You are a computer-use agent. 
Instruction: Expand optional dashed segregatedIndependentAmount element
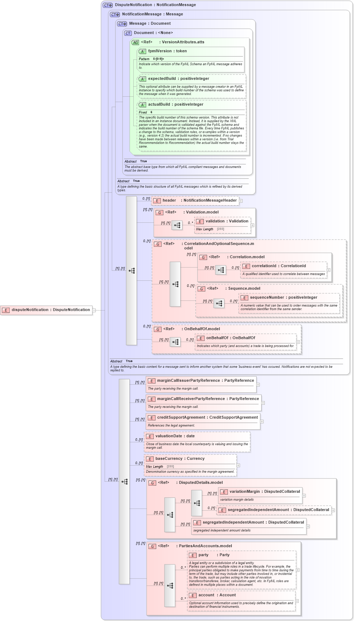tap(333, 510)
